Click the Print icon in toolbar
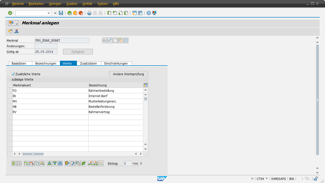Image resolution: width=325 pixels, height=183 pixels. coord(89,13)
